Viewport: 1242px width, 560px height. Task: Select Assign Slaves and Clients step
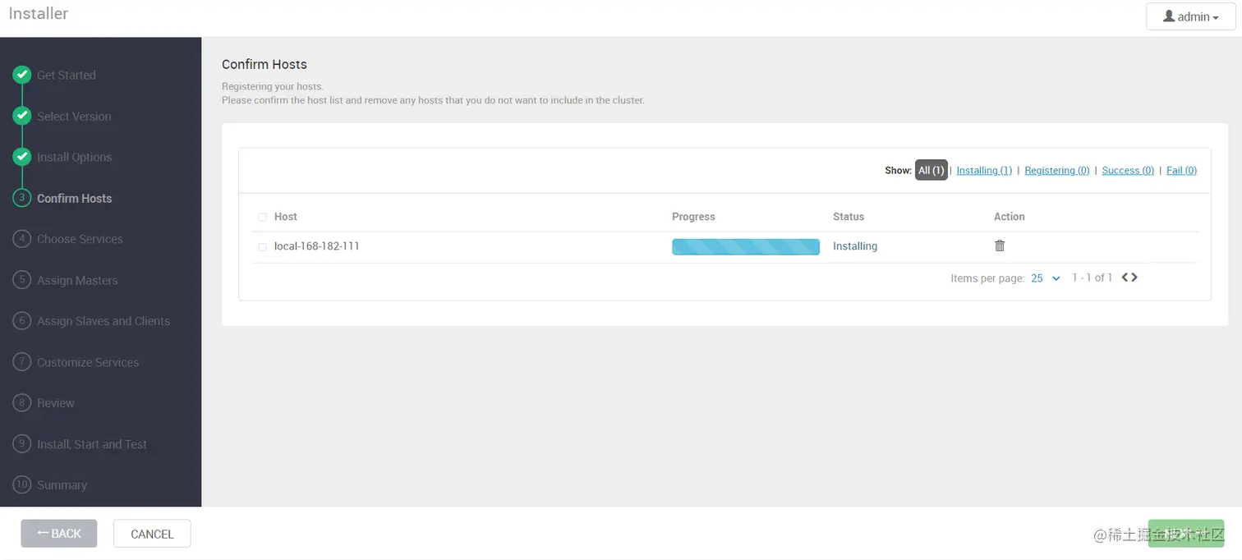[103, 321]
